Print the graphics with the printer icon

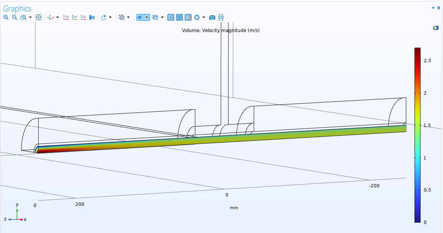221,17
